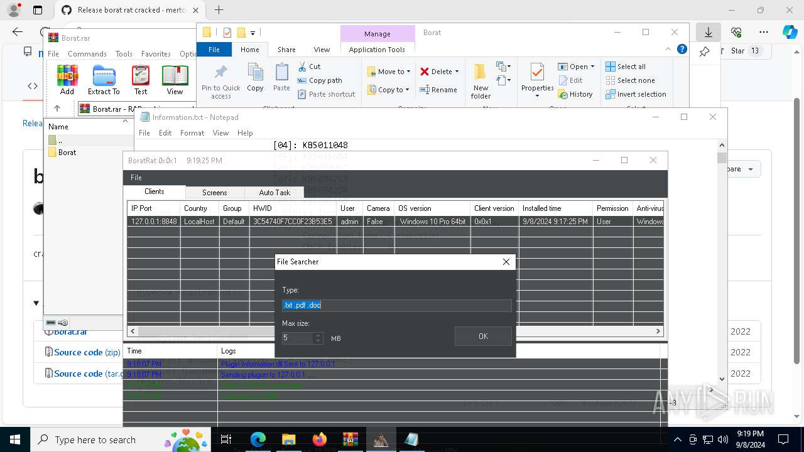Decrease Max size with the down stepper
The height and width of the screenshot is (452, 804).
tap(318, 341)
